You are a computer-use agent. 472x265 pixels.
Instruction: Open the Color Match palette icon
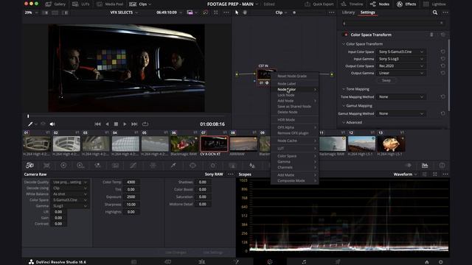point(46,165)
